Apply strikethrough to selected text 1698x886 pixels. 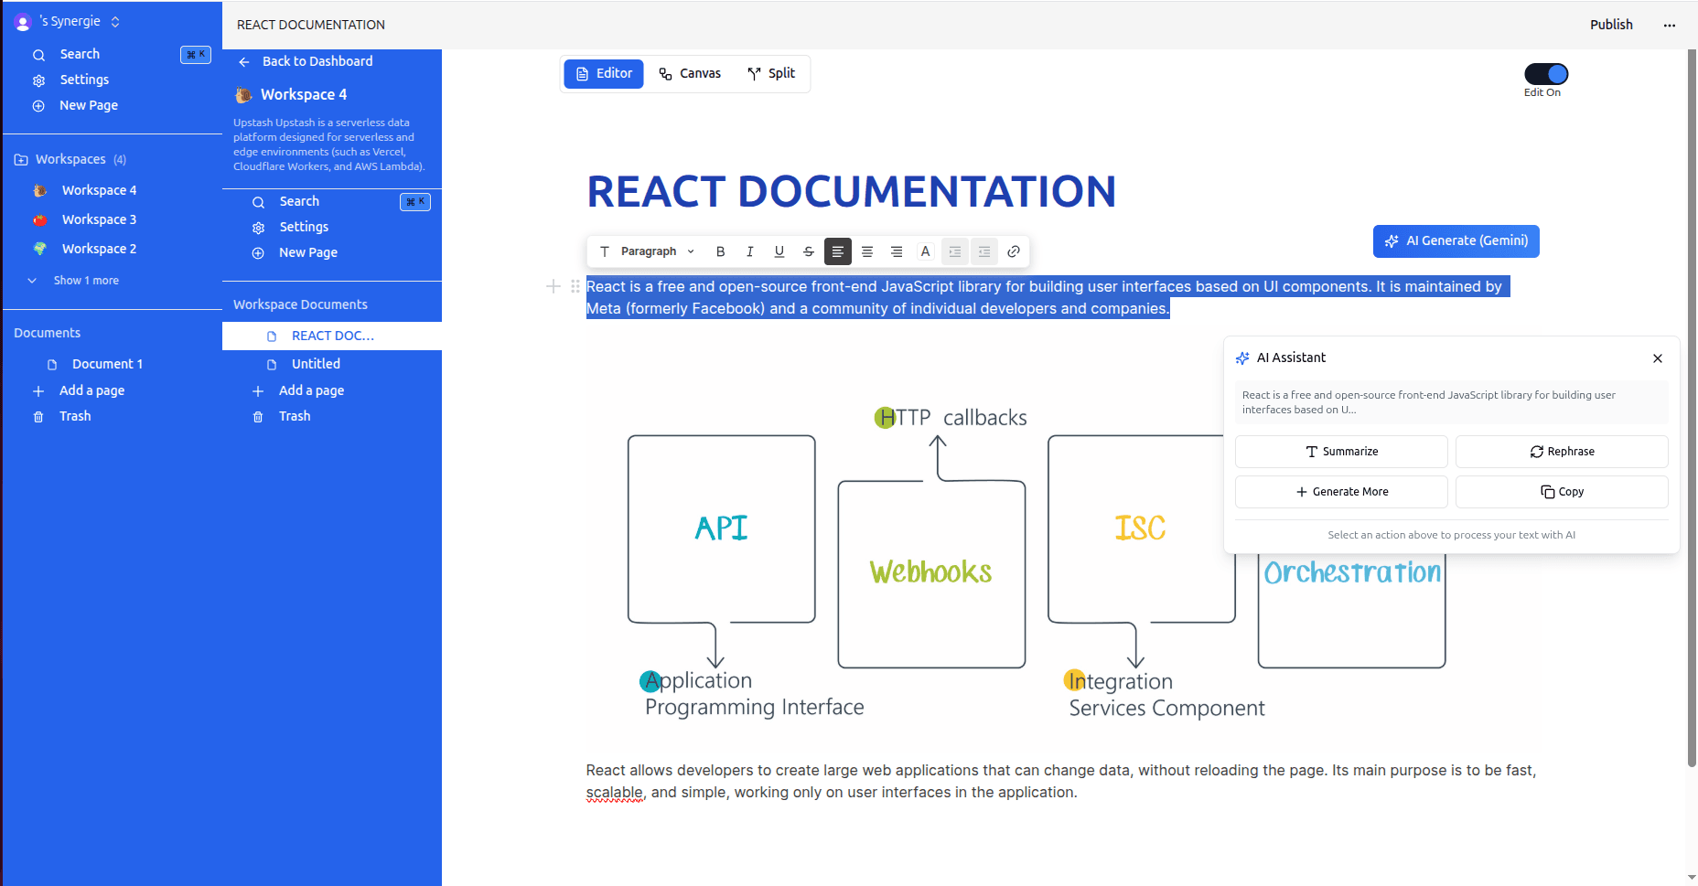(x=809, y=251)
